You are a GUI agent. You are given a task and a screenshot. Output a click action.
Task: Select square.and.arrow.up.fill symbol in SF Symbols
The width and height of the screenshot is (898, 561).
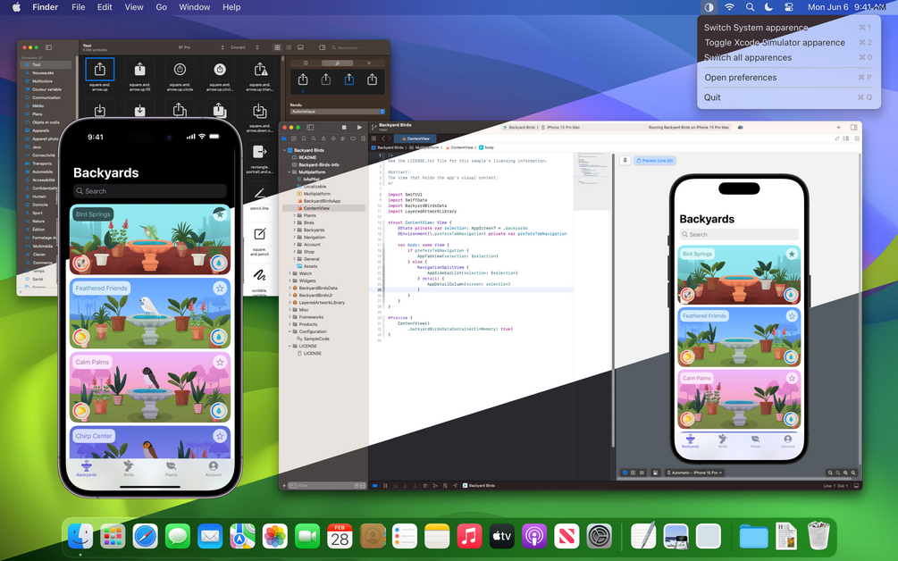pyautogui.click(x=139, y=70)
